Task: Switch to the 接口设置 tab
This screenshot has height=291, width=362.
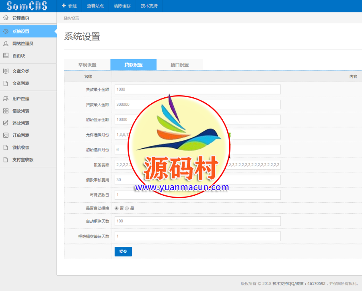Action: (179, 65)
